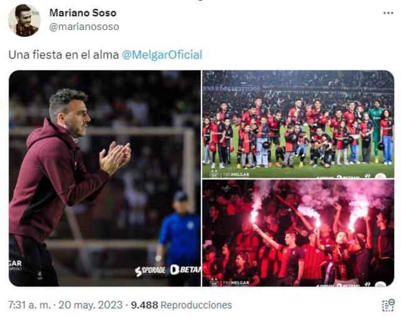Click the display name Mariano Soso
This screenshot has width=401, height=318.
point(82,13)
